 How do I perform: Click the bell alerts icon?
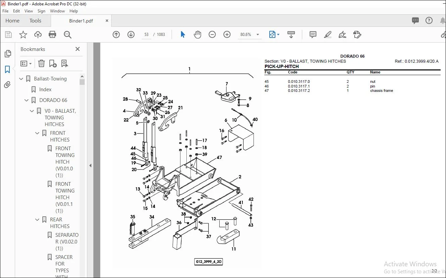[x=442, y=20]
